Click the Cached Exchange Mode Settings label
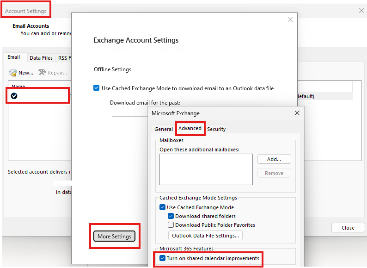Image resolution: width=367 pixels, height=268 pixels. (x=198, y=198)
